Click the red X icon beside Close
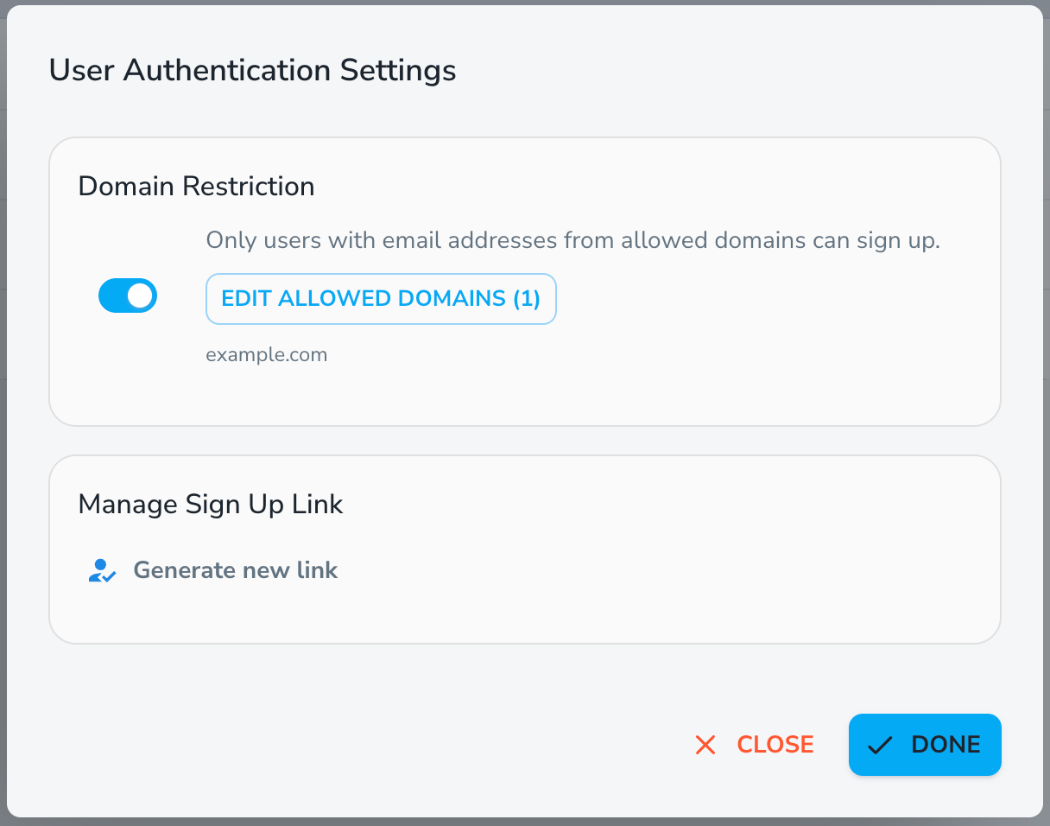Image resolution: width=1050 pixels, height=826 pixels. point(705,745)
